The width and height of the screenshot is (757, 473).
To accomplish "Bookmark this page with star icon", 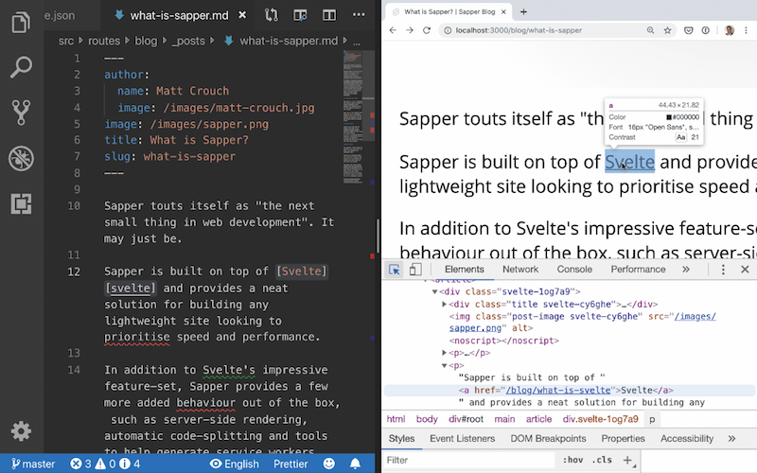I will [667, 30].
